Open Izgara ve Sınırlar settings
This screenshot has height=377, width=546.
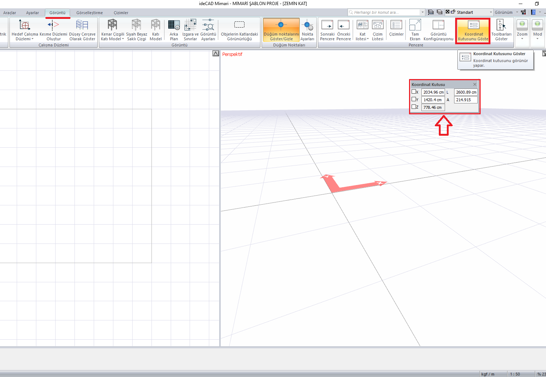(x=190, y=25)
